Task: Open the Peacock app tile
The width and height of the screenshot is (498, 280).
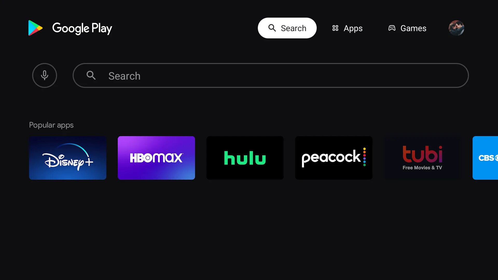Action: pyautogui.click(x=334, y=158)
